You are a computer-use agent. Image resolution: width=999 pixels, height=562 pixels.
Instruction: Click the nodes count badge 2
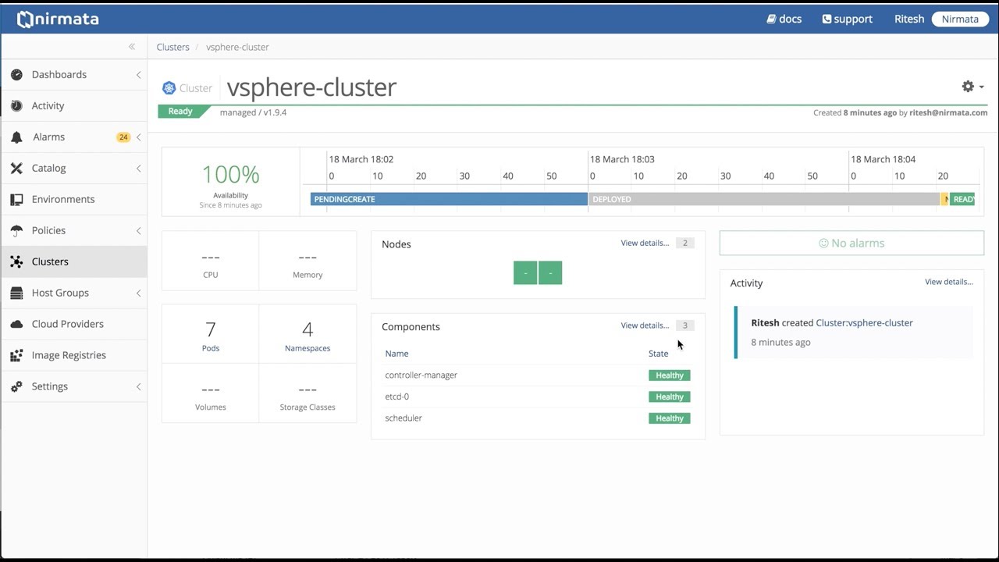pyautogui.click(x=685, y=244)
